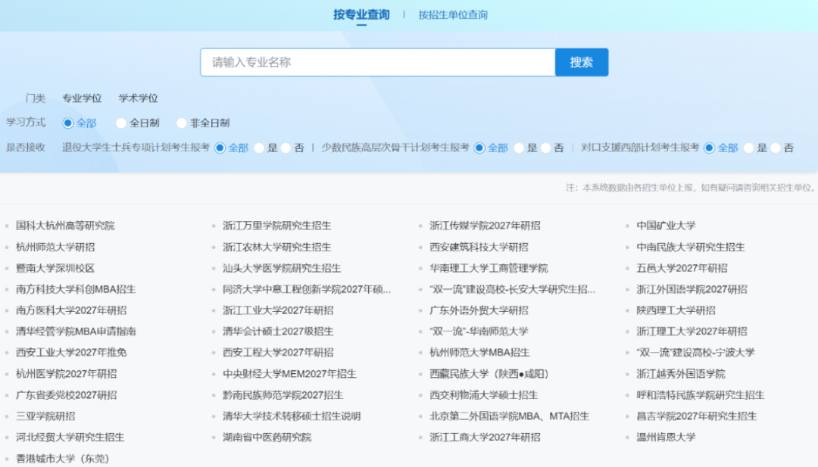Screen dimensions: 818x467
Task: Select 全部 for 少数民族高层次骨干计划
Action: 479,148
